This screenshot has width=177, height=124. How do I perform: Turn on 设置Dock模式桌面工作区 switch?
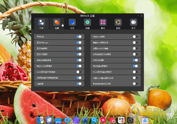[135, 78]
